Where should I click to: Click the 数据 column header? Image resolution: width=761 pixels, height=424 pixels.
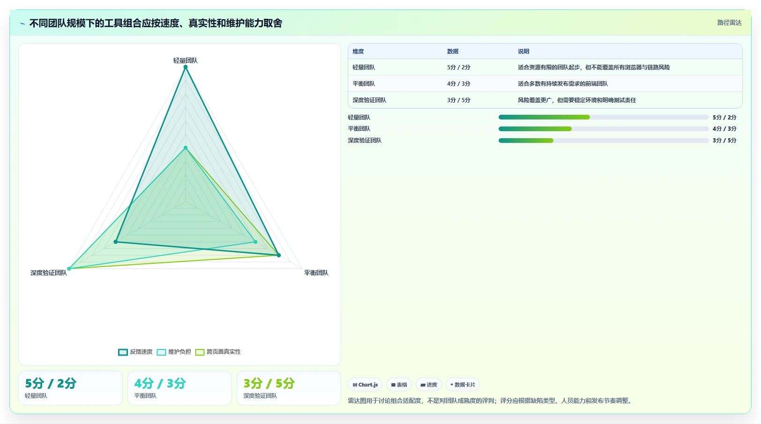(453, 52)
